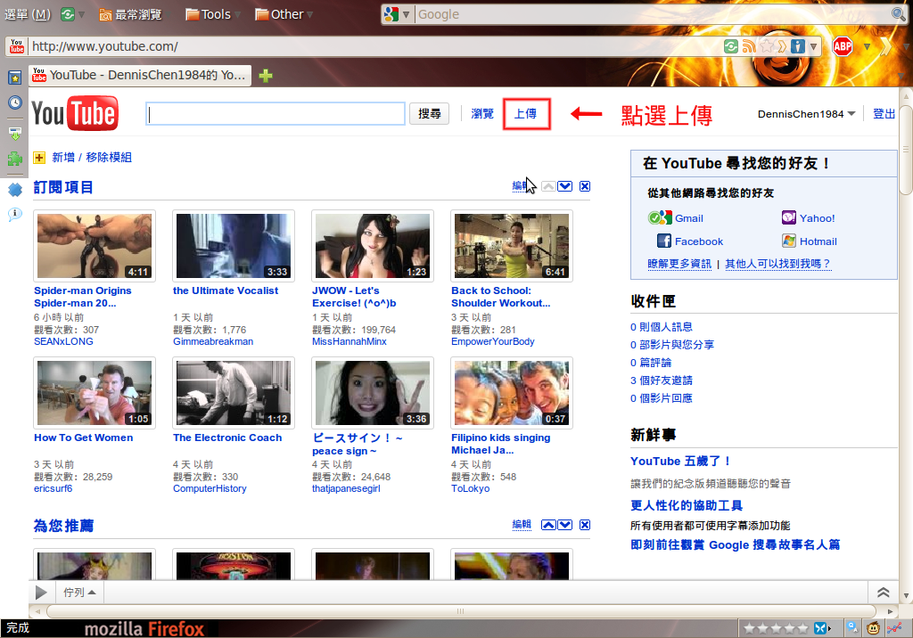The width and height of the screenshot is (913, 638).
Task: Click the translate bubble status bar icon
Action: tap(851, 627)
